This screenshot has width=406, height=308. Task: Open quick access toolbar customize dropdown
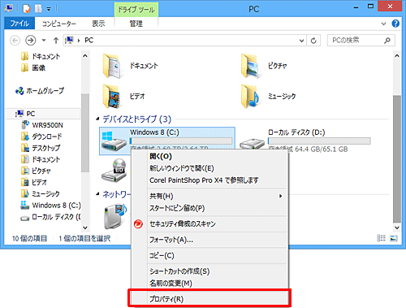49,9
